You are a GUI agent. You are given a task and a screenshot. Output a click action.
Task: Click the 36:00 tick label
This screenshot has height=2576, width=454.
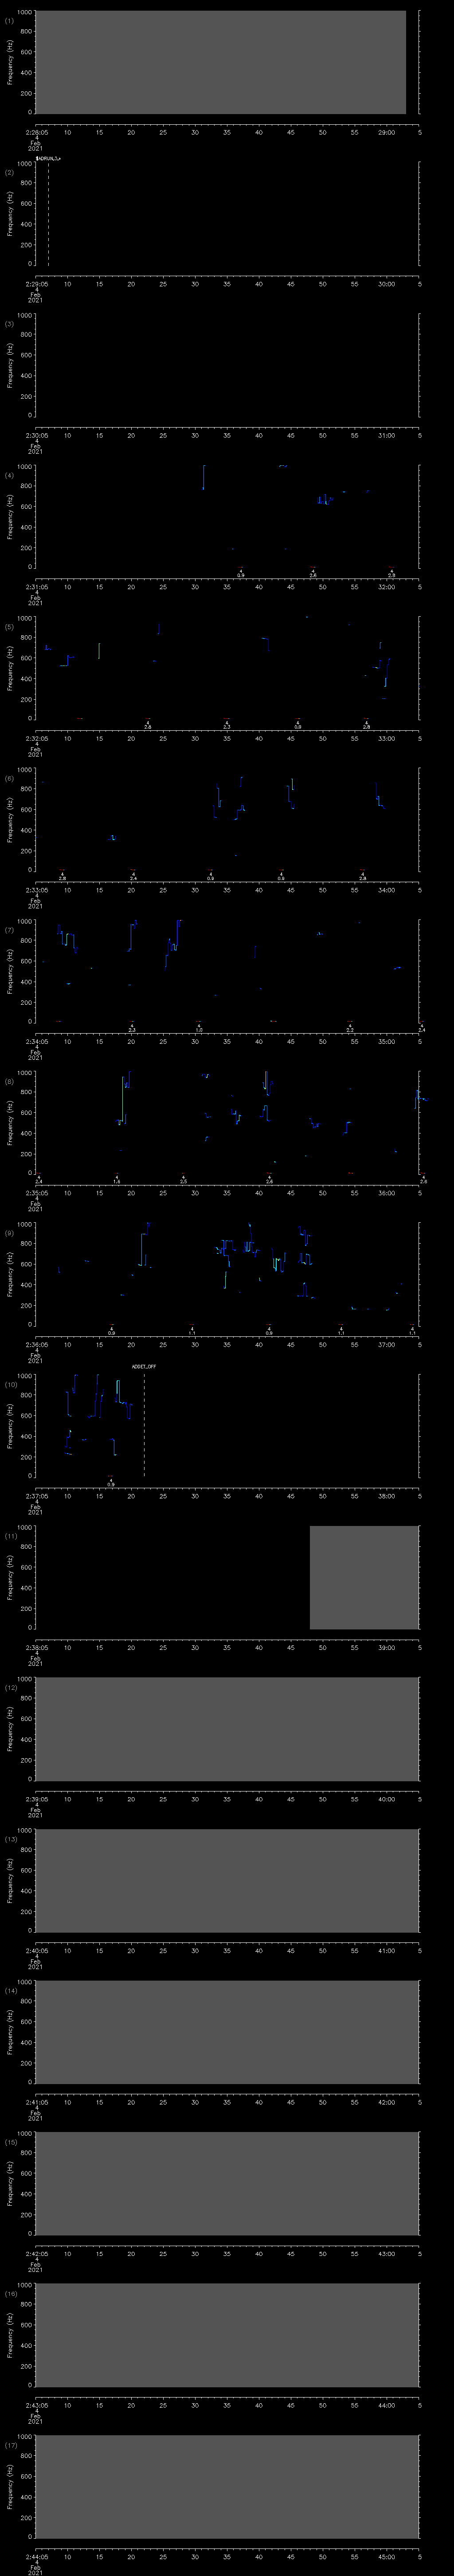pyautogui.click(x=386, y=1193)
